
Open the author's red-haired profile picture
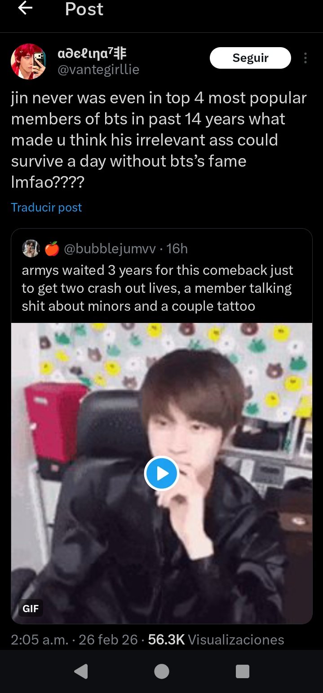coord(28,62)
